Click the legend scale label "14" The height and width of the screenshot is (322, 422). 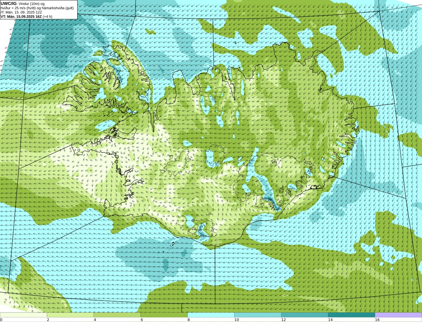[x=330, y=320]
